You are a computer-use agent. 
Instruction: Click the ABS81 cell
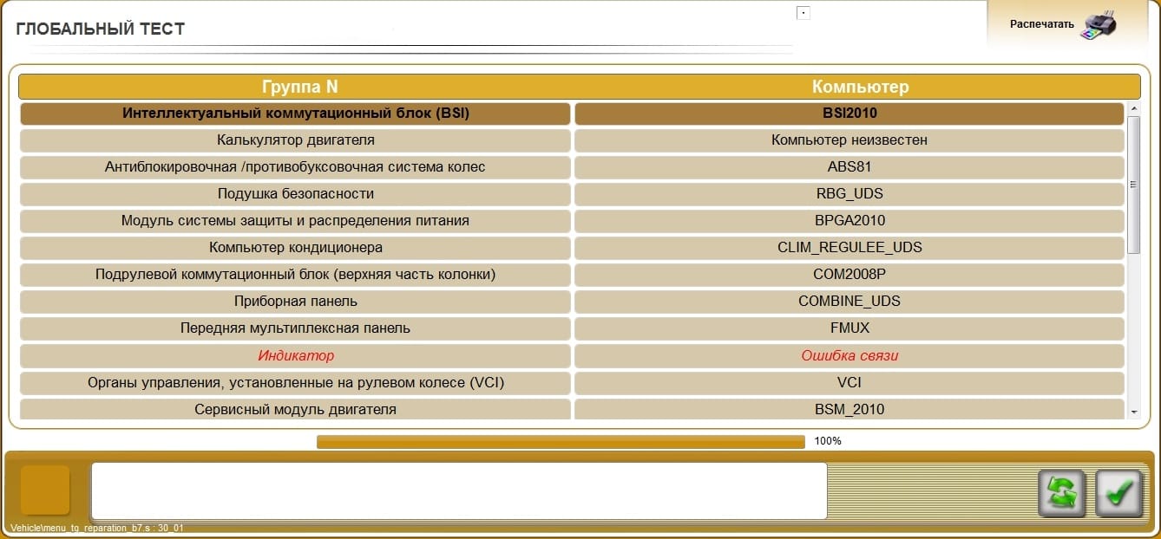pos(849,167)
